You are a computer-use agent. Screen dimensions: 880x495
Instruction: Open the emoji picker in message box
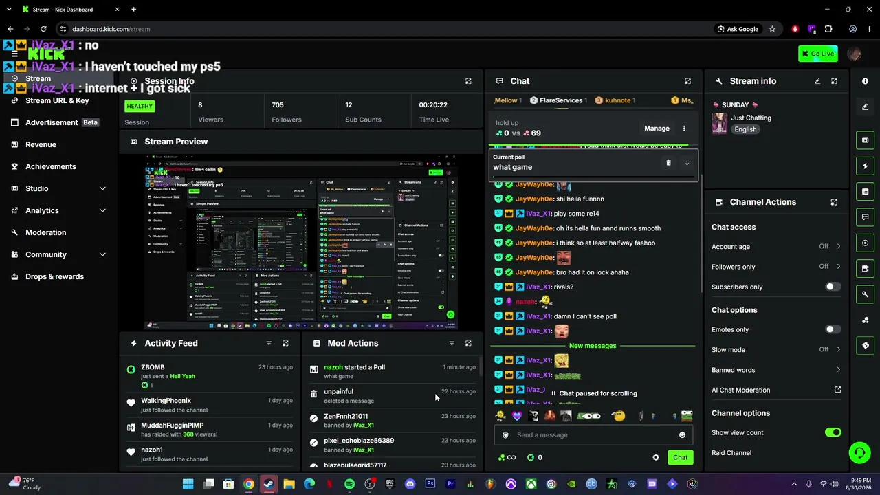682,435
